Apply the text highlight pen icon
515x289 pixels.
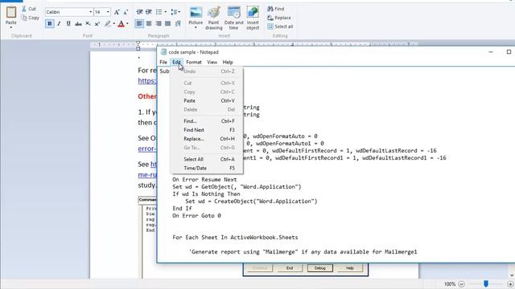click(107, 23)
